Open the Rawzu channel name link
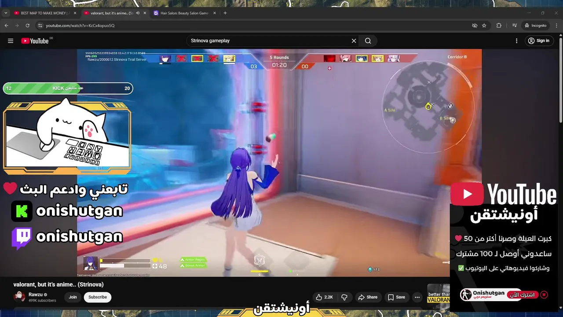This screenshot has width=563, height=317. (36, 295)
